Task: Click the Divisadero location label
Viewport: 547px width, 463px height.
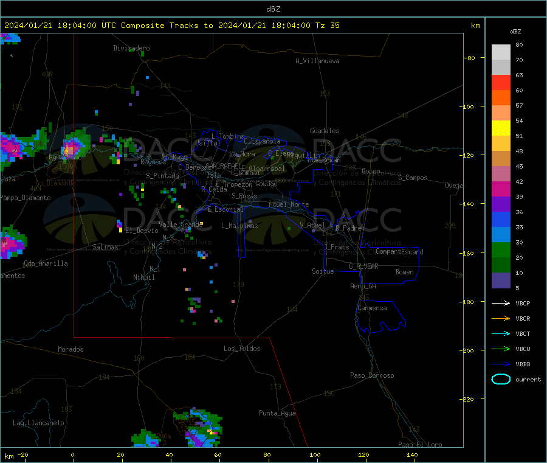Action: tap(131, 48)
